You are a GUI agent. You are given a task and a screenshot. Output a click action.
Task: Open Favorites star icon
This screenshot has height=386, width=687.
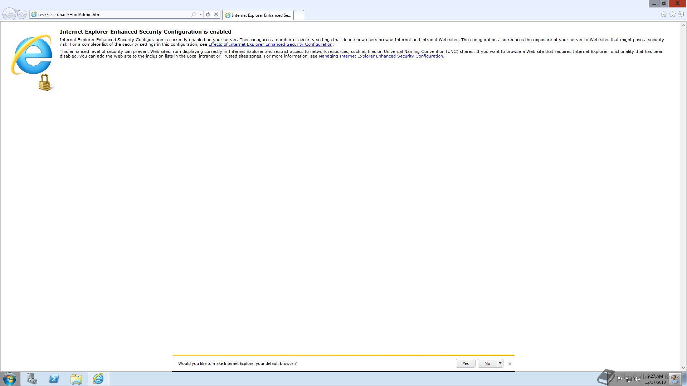[673, 14]
